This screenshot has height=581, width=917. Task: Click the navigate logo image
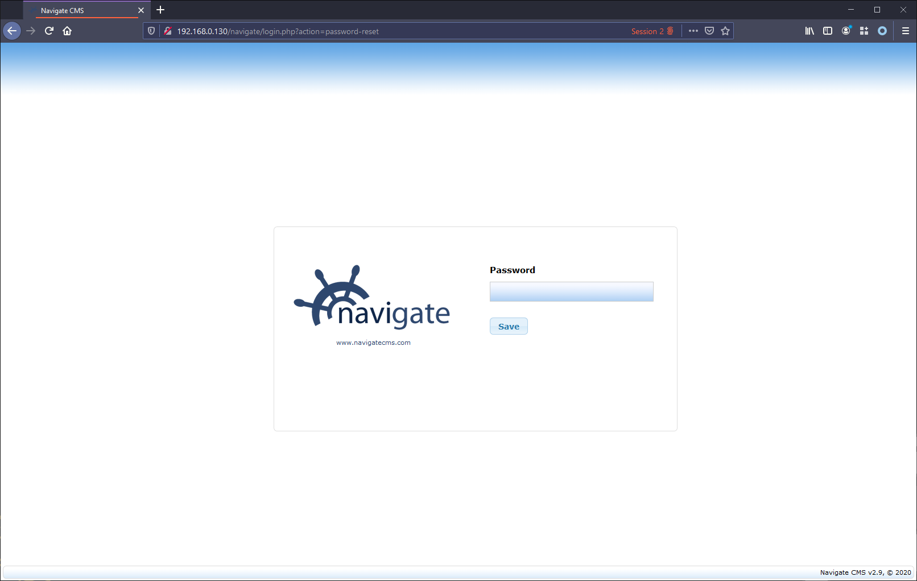click(372, 297)
